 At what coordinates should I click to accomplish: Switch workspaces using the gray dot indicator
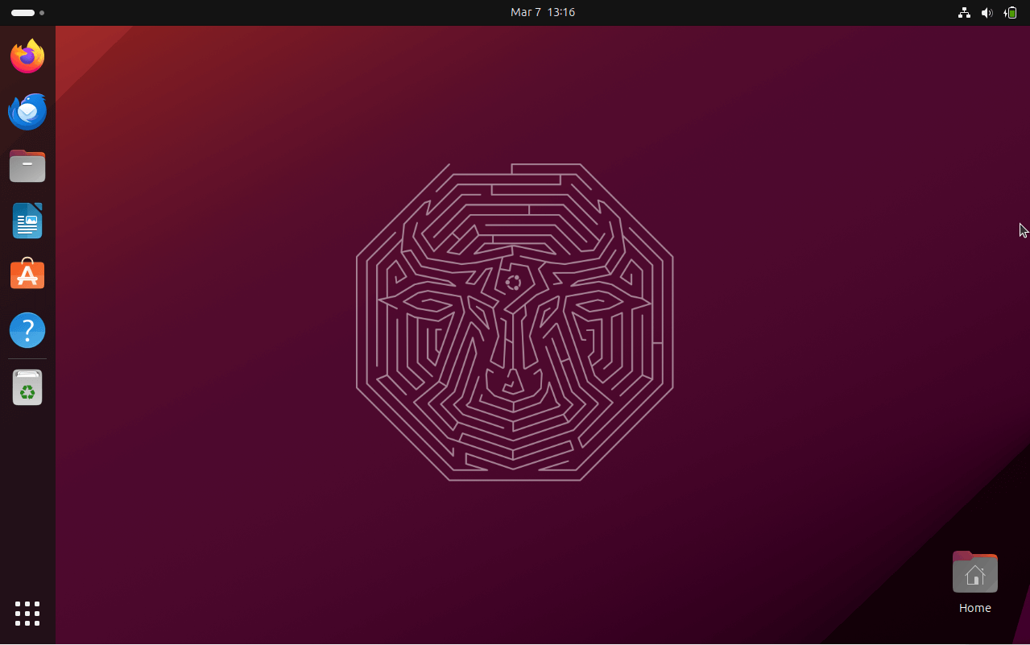(x=42, y=13)
